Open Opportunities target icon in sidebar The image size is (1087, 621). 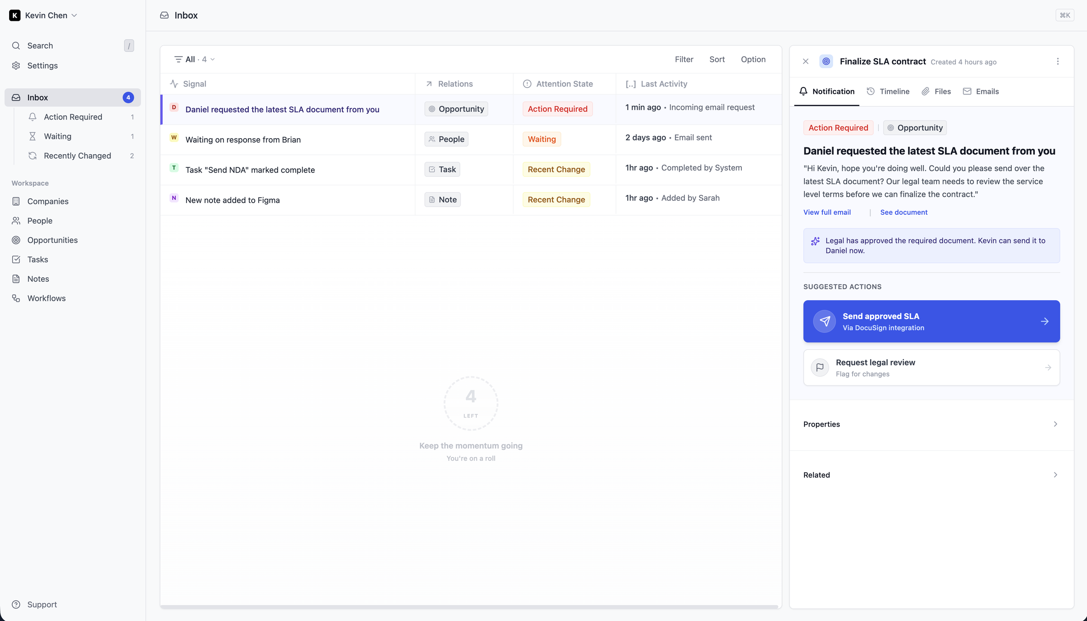(x=16, y=240)
